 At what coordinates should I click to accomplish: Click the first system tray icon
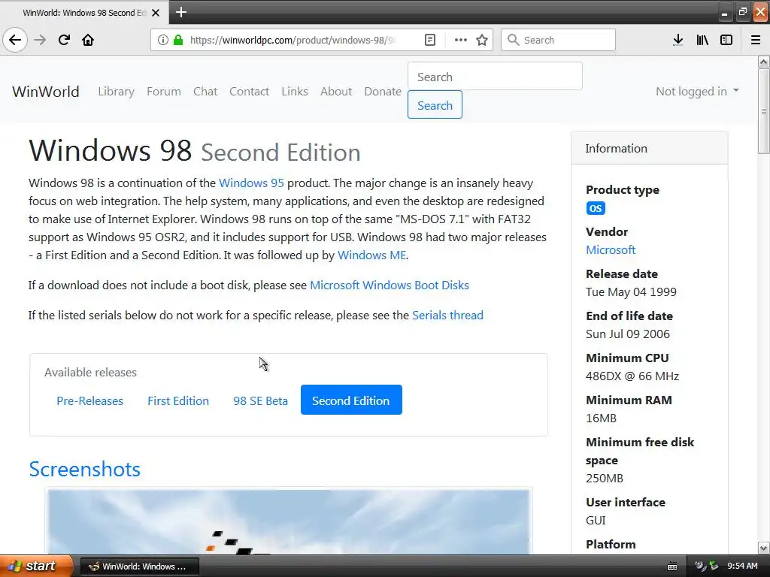point(701,566)
